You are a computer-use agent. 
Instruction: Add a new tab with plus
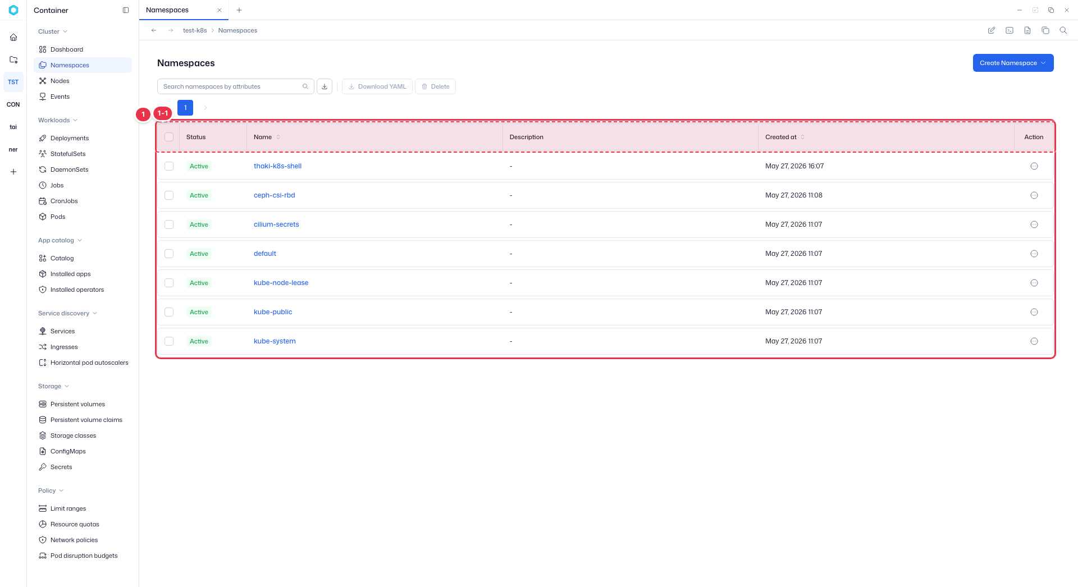click(x=239, y=10)
